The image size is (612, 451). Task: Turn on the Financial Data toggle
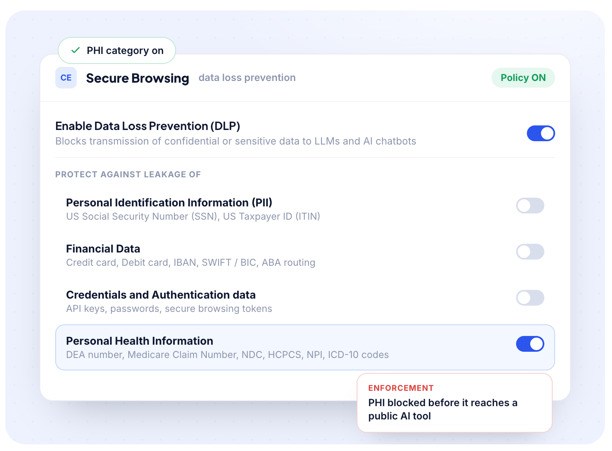530,252
